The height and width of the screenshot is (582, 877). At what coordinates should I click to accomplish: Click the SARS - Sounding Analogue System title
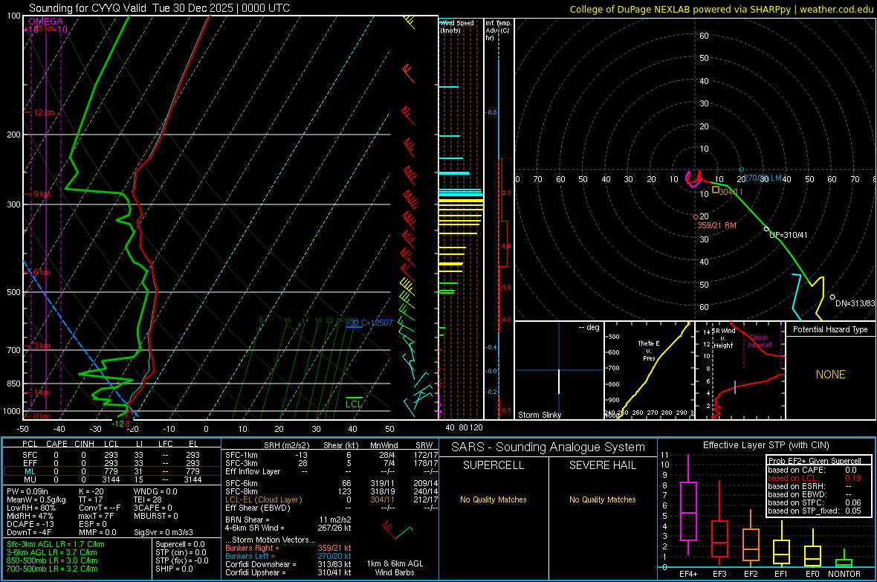[x=548, y=447]
